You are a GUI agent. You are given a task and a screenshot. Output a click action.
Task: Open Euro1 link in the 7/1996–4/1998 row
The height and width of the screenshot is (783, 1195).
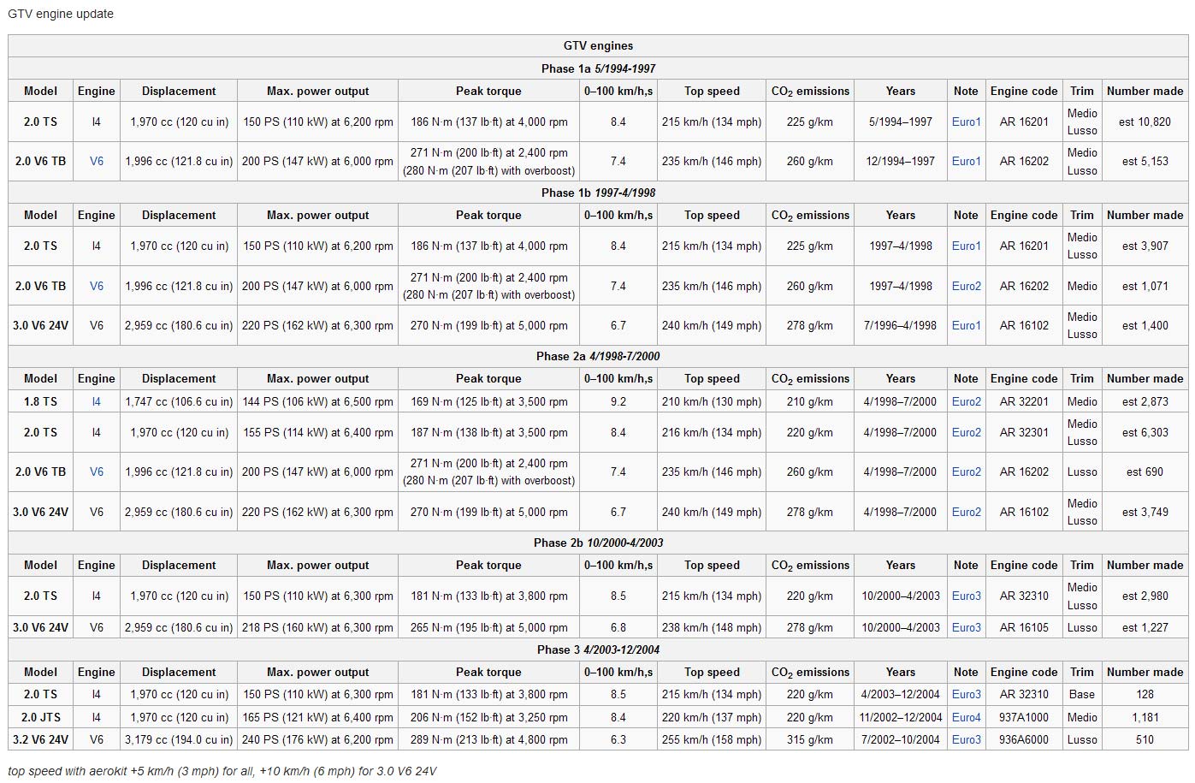(x=966, y=325)
